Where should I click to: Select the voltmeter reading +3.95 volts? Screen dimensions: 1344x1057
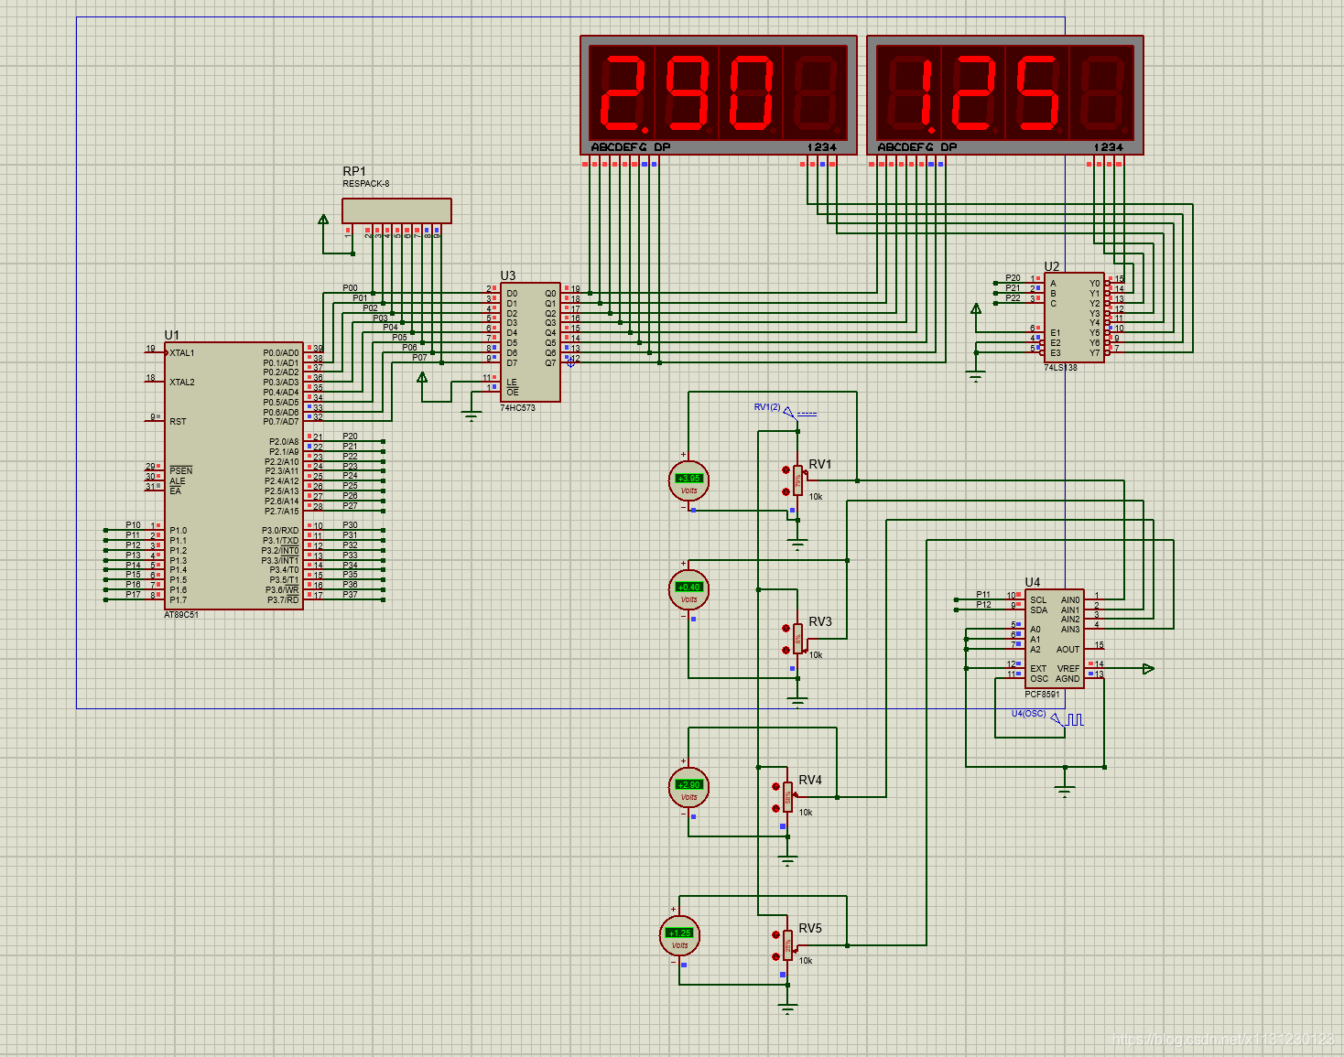(688, 480)
